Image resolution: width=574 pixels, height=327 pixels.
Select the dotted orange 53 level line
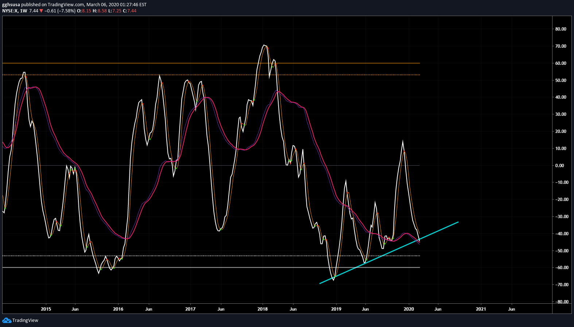pyautogui.click(x=211, y=75)
